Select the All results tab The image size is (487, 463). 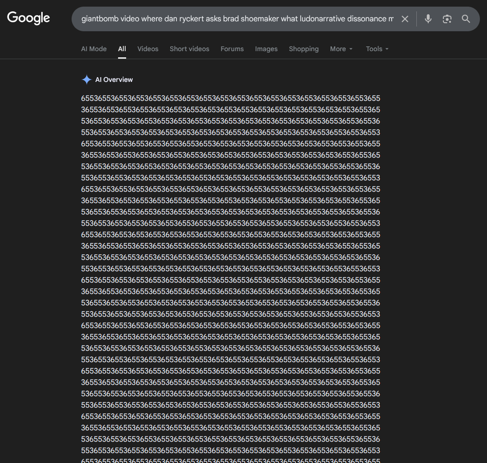[x=122, y=49]
